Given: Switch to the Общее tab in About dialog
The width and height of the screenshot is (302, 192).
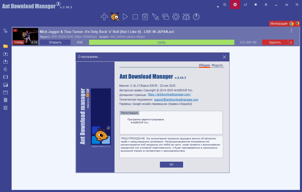Looking at the screenshot, I should (x=204, y=65).
